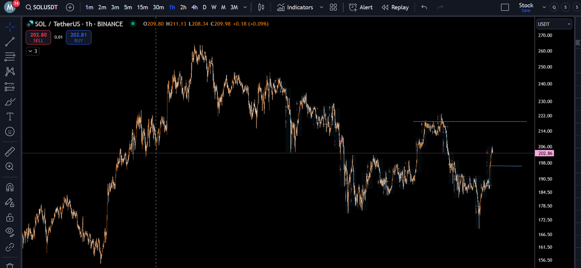Switch to the 15m timeframe
Screen dimensions: 581x268
(142, 8)
